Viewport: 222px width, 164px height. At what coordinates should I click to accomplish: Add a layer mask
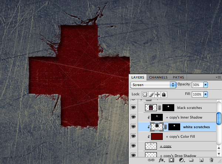point(171,160)
